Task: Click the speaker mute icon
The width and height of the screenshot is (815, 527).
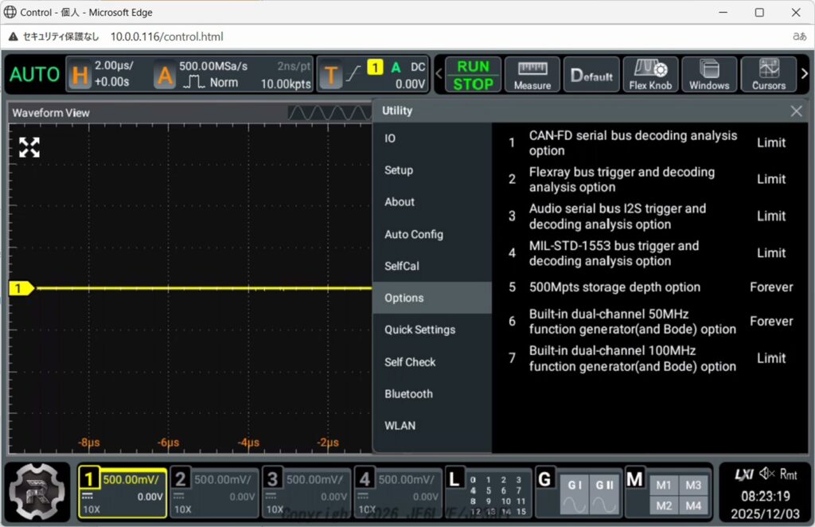Action: pos(765,474)
